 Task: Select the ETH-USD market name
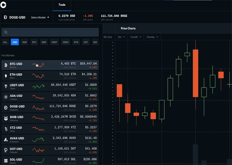(x=16, y=74)
